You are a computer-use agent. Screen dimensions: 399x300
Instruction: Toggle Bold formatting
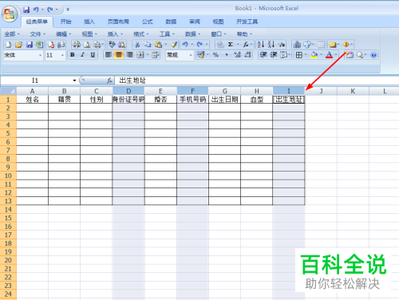point(72,55)
